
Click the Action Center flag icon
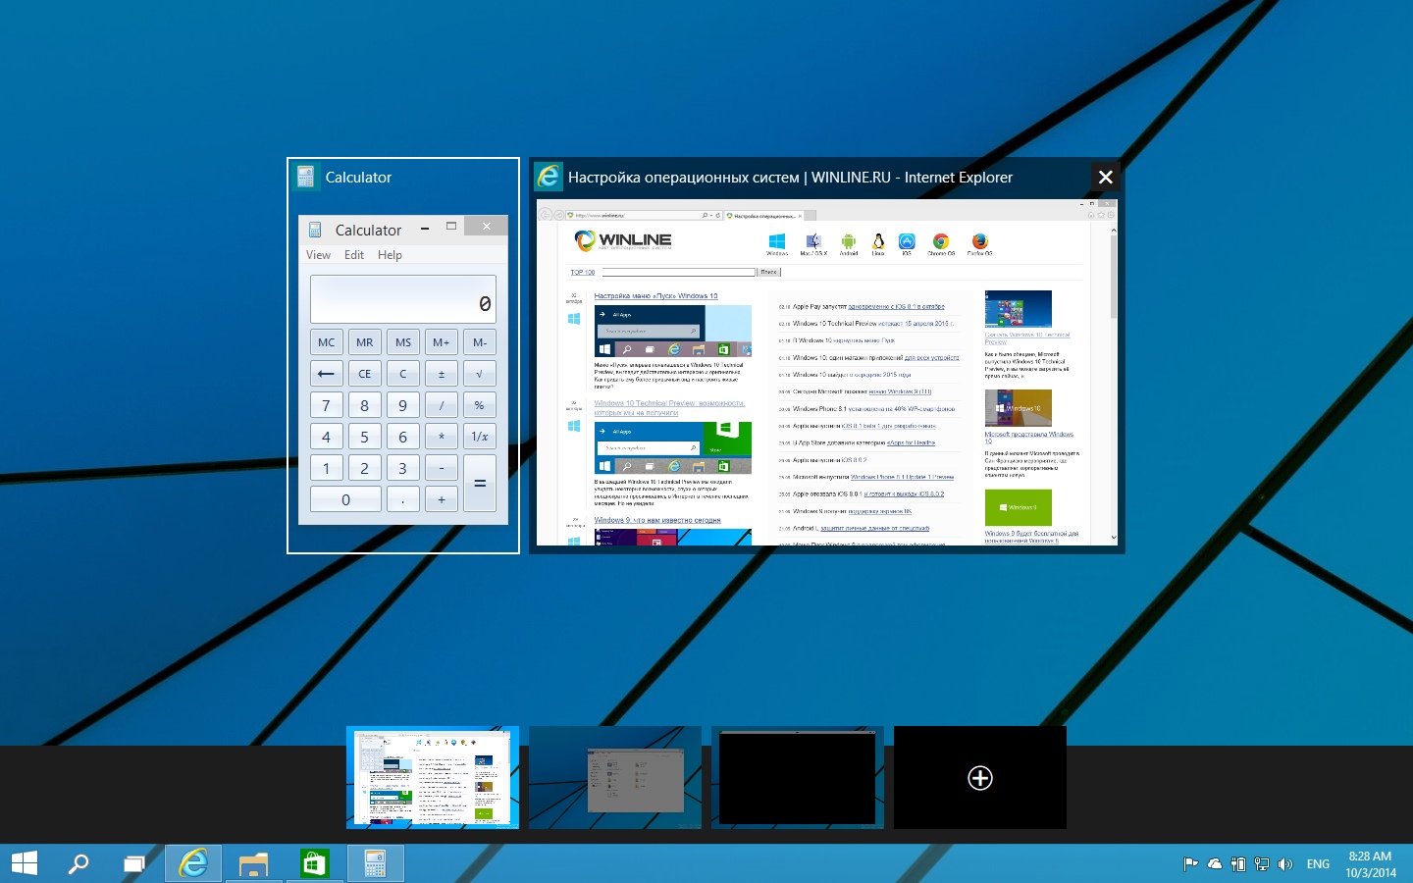click(x=1190, y=864)
